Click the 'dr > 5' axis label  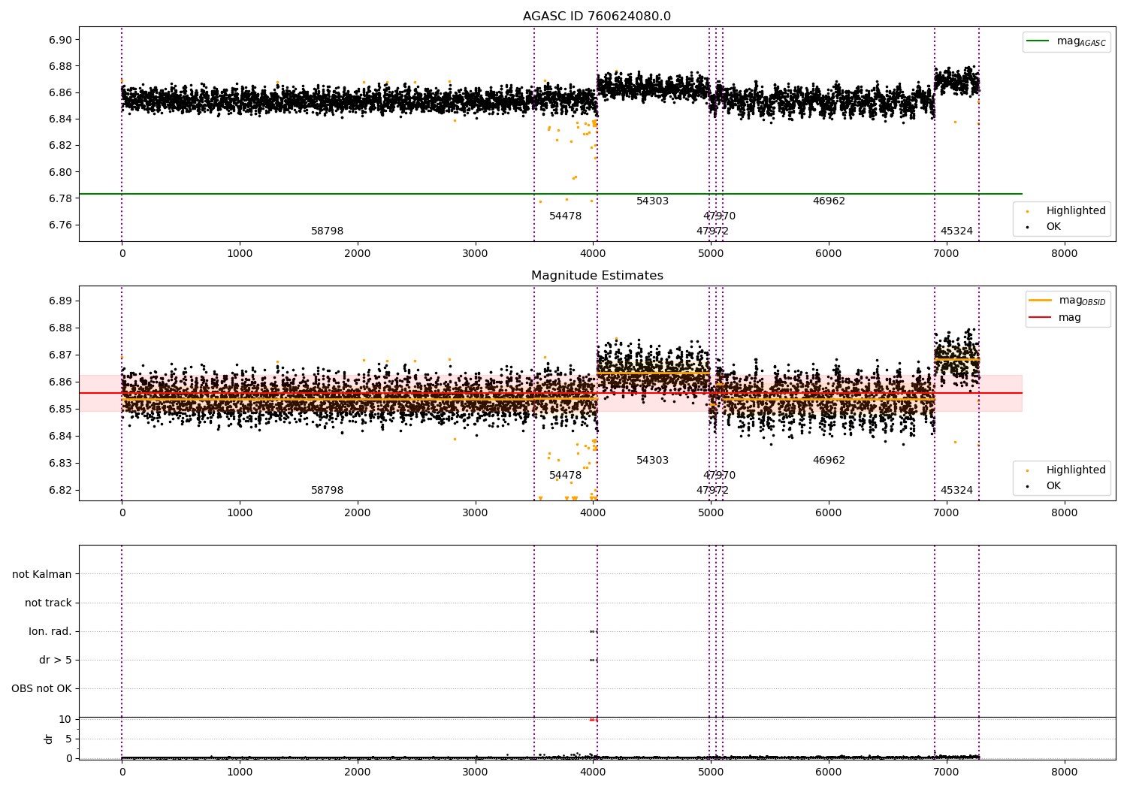(x=55, y=660)
